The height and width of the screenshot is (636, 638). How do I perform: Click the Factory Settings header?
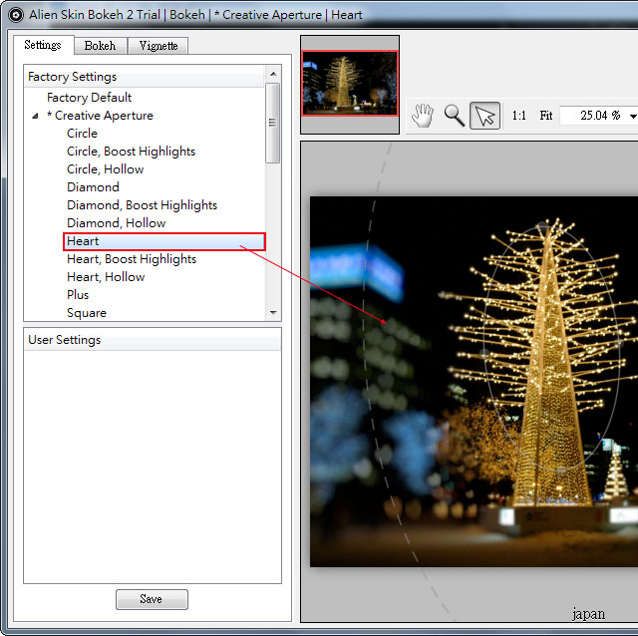point(145,77)
